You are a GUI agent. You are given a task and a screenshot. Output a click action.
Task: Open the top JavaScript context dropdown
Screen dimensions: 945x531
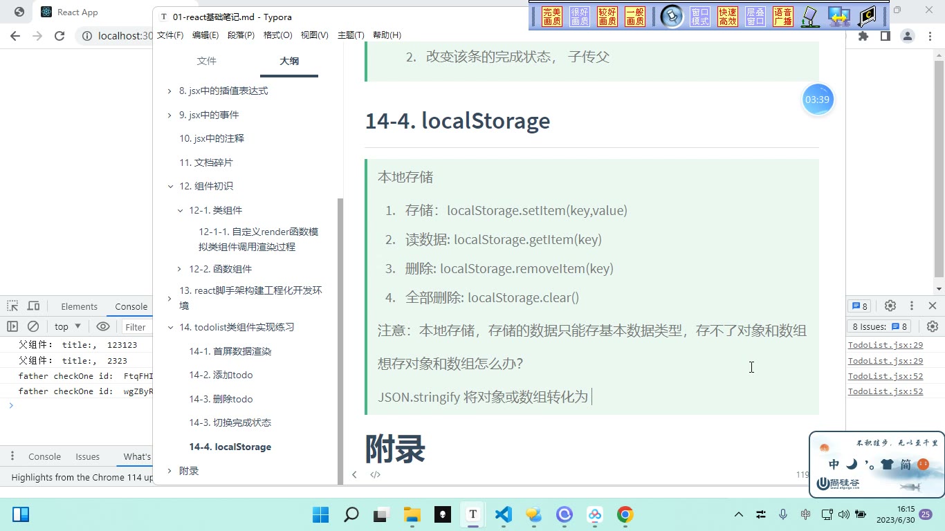68,327
